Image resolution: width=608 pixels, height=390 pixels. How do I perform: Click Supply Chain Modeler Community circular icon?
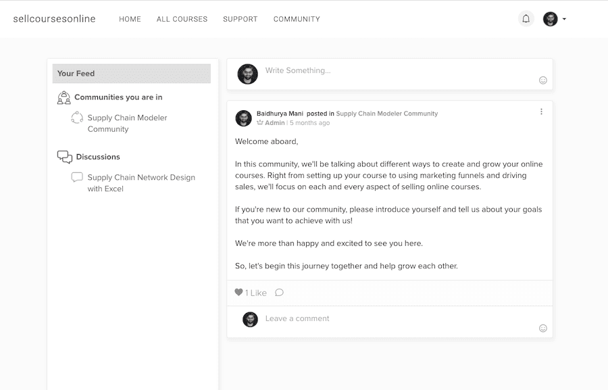(x=77, y=118)
